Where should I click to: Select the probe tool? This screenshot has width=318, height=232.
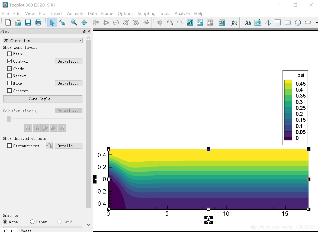coord(222,22)
